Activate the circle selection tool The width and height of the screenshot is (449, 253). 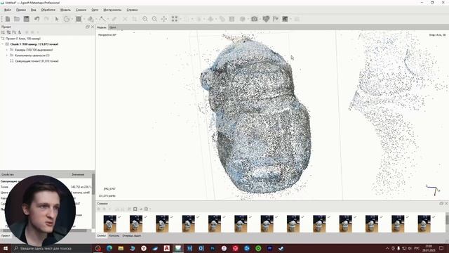point(66,19)
